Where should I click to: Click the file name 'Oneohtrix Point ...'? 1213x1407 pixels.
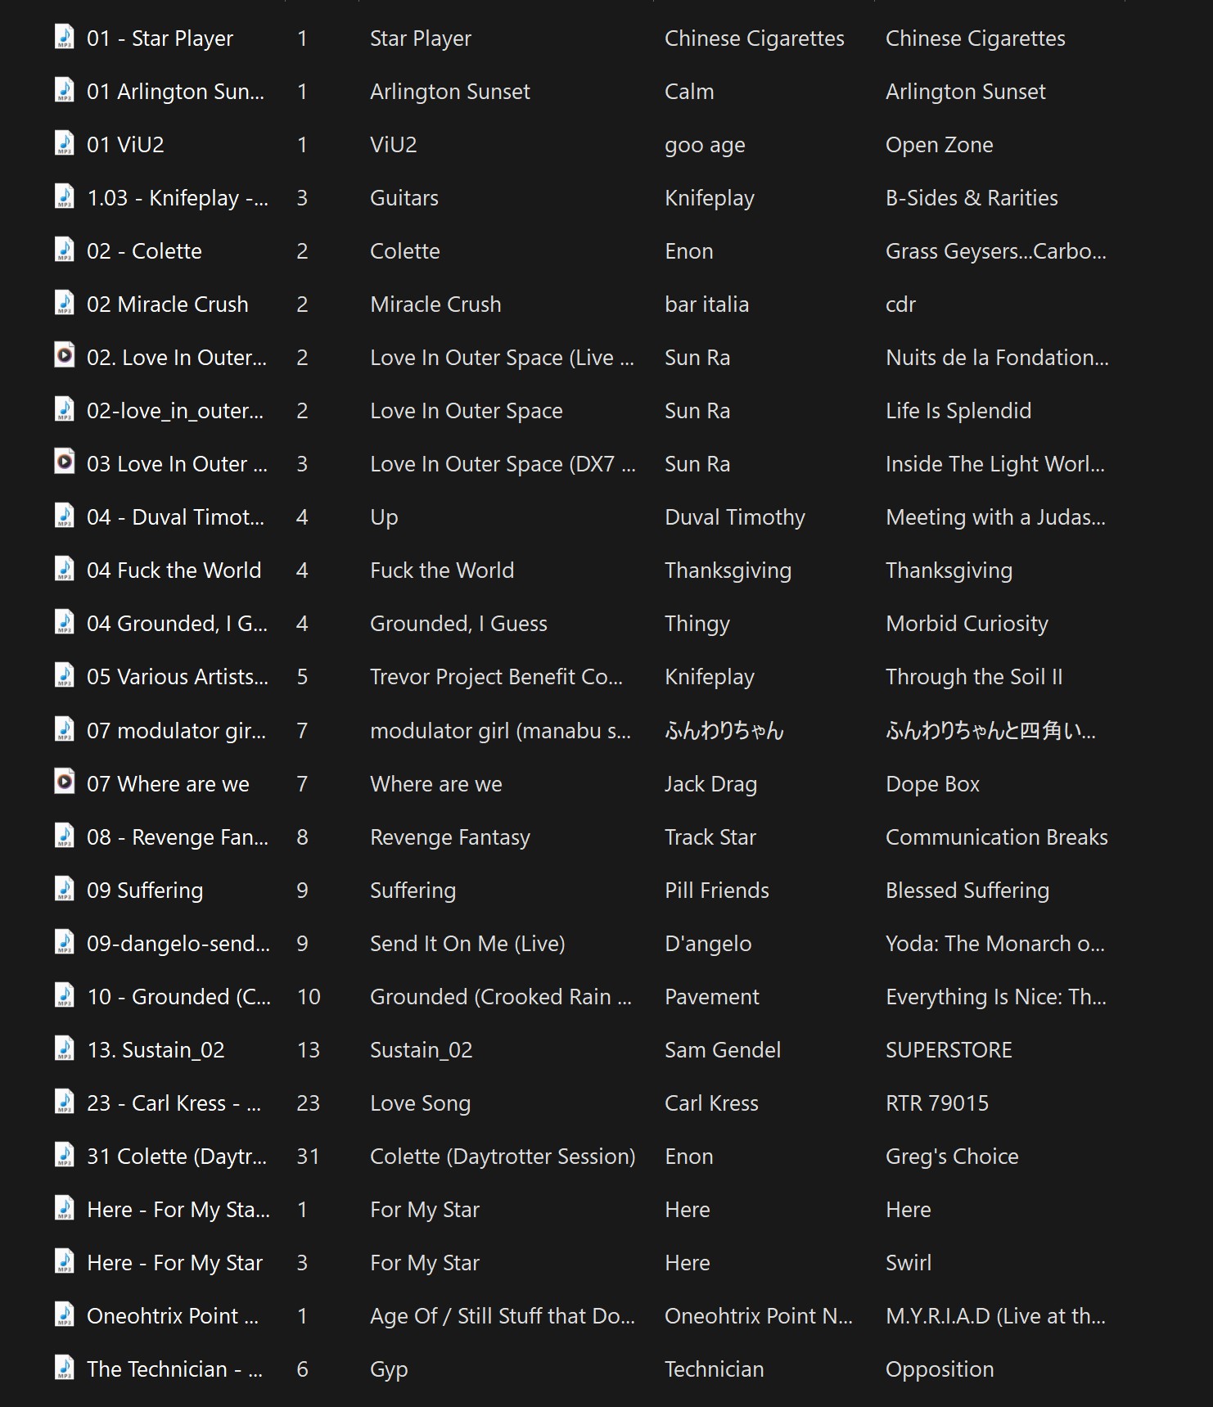173,1316
